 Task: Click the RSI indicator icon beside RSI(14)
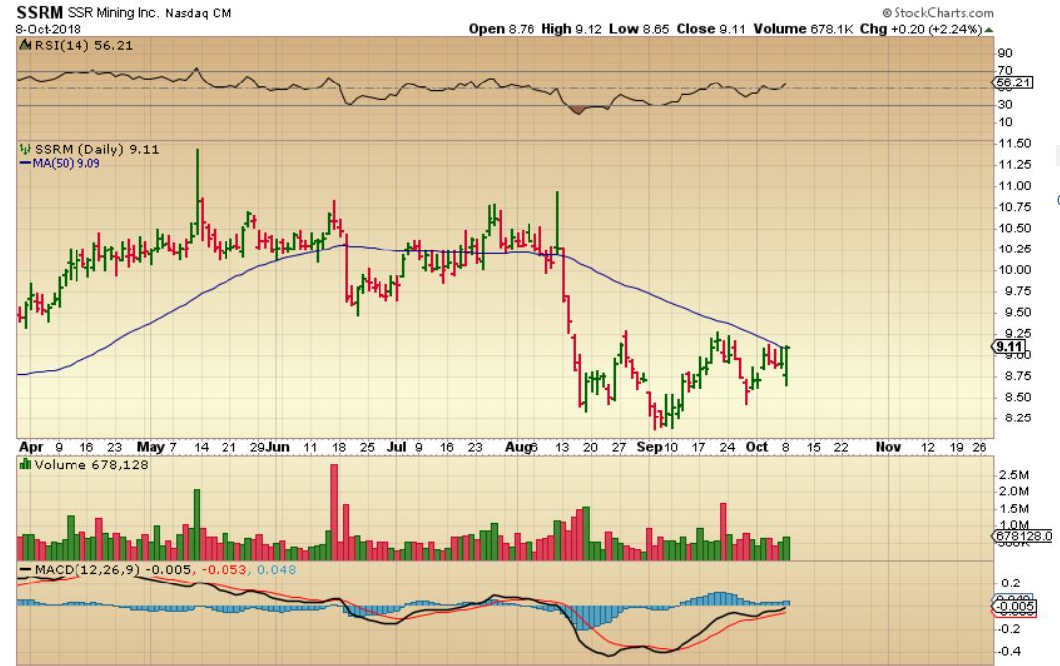25,46
